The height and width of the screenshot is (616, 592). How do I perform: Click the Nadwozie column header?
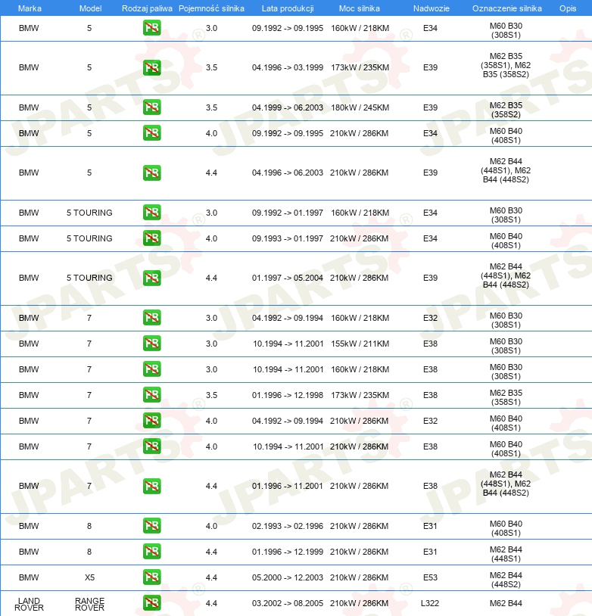coord(432,8)
